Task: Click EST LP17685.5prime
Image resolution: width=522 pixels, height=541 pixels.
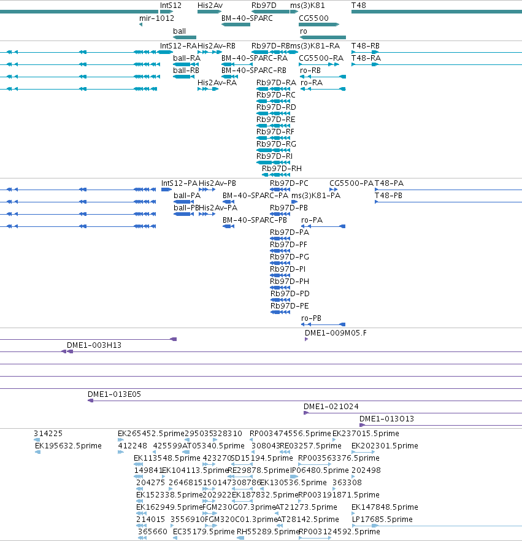Action: pos(382,520)
